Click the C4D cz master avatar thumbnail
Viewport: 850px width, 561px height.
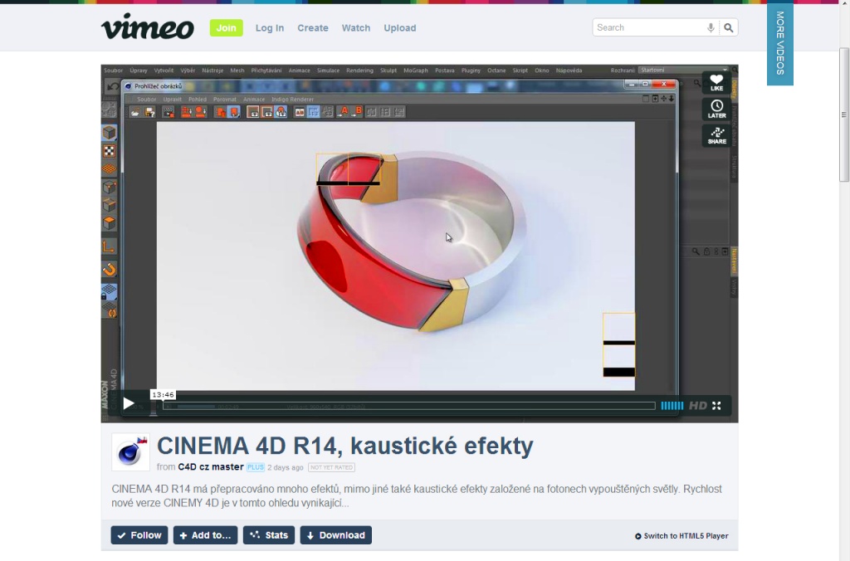pos(130,451)
